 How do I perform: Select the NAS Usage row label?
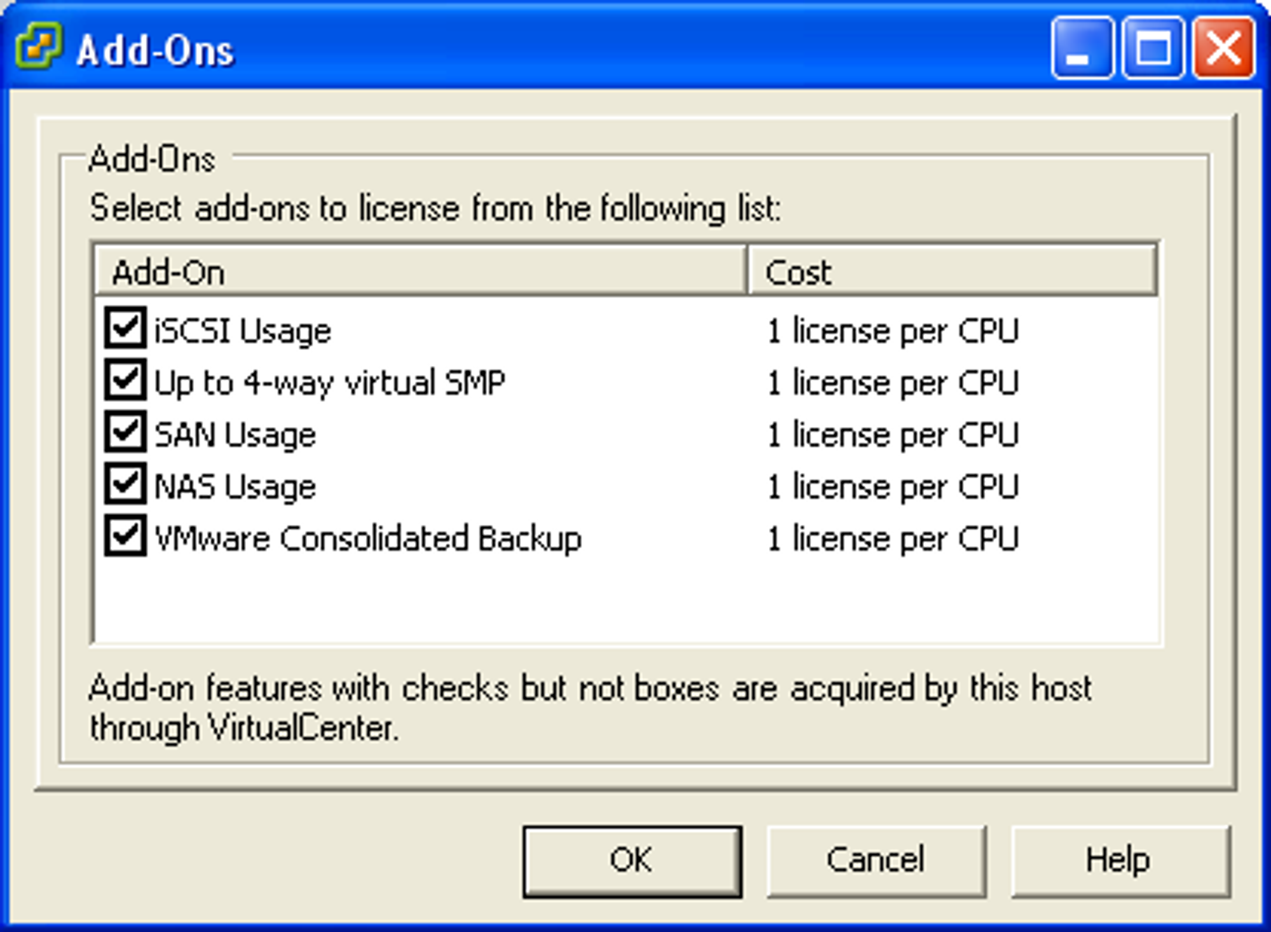point(235,488)
